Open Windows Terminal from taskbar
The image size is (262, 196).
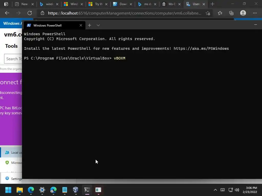(87, 190)
